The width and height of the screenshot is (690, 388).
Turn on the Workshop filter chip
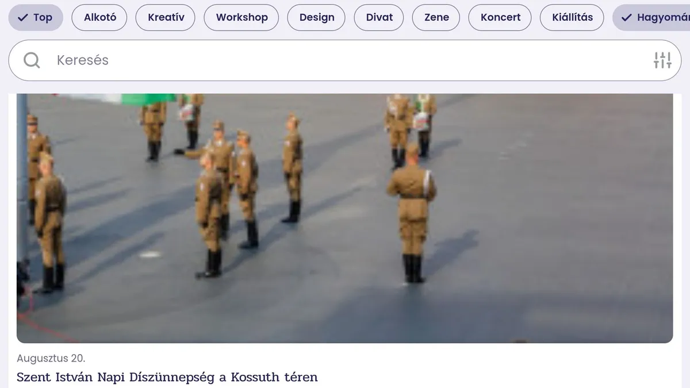point(241,17)
